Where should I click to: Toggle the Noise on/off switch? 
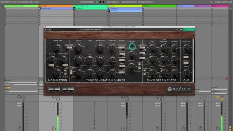pos(122,66)
